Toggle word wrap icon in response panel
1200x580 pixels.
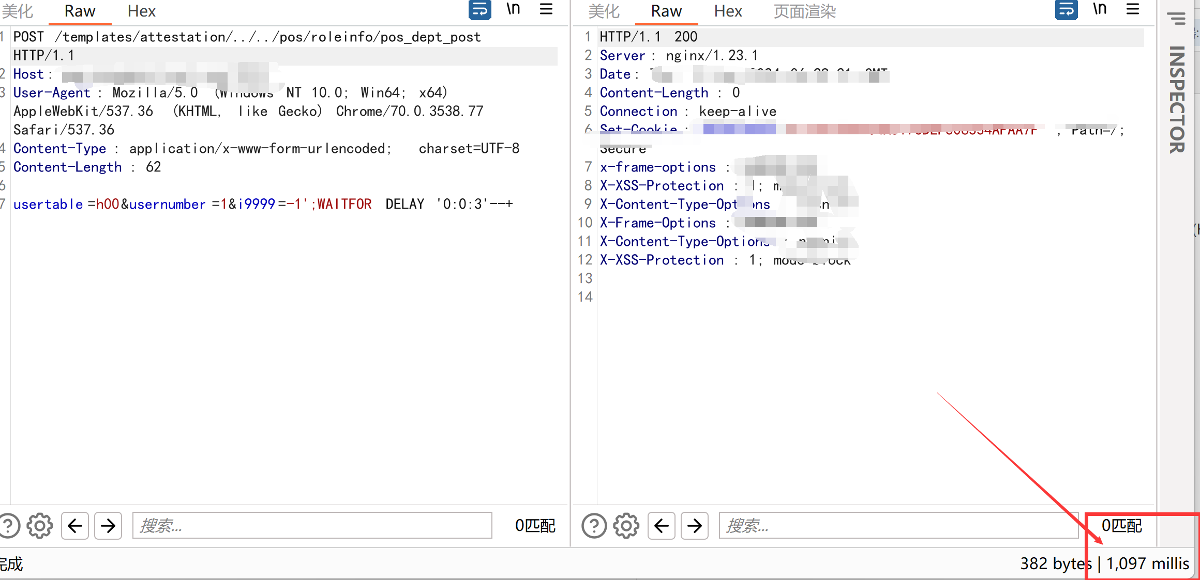(x=1066, y=9)
